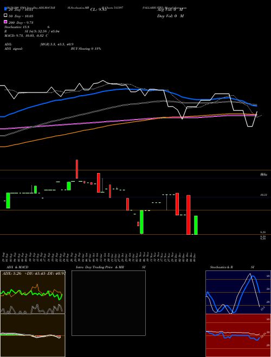This screenshot has height=357, width=271.
Task: Open the empty Intra Day Trading Price chart box
Action: [x=108, y=303]
